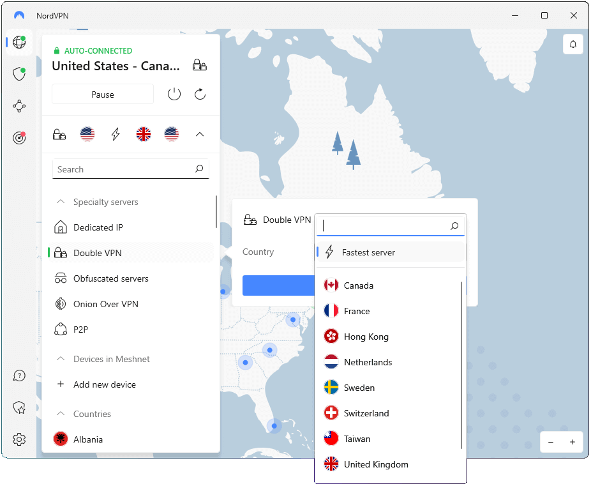Click the Country label in Double VPN popup

click(258, 252)
